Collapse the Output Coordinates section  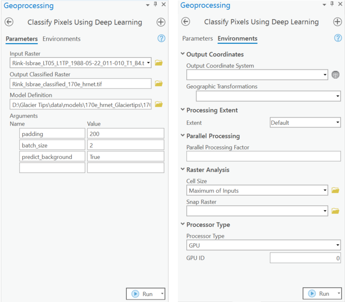click(182, 54)
